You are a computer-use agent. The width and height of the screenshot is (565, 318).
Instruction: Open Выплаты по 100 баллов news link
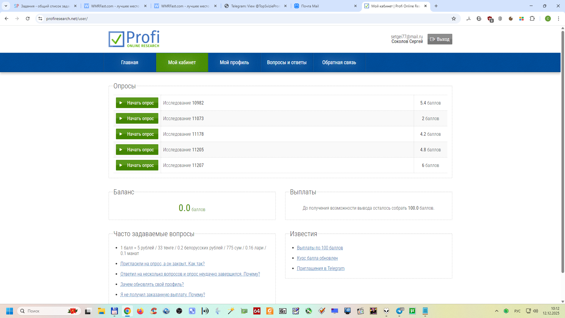pos(320,248)
